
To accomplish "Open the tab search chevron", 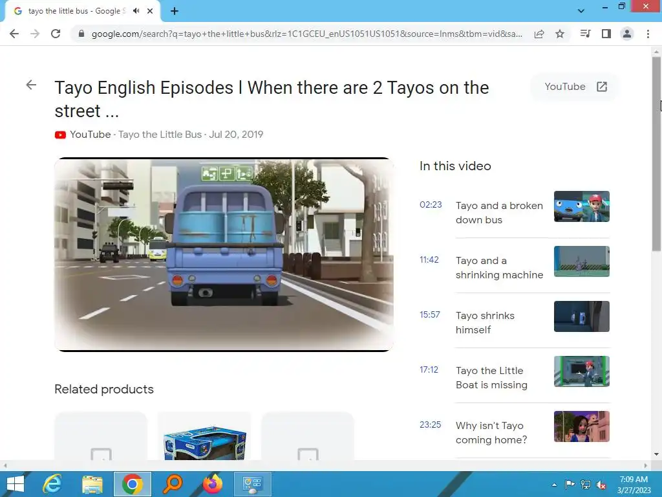I will [581, 11].
